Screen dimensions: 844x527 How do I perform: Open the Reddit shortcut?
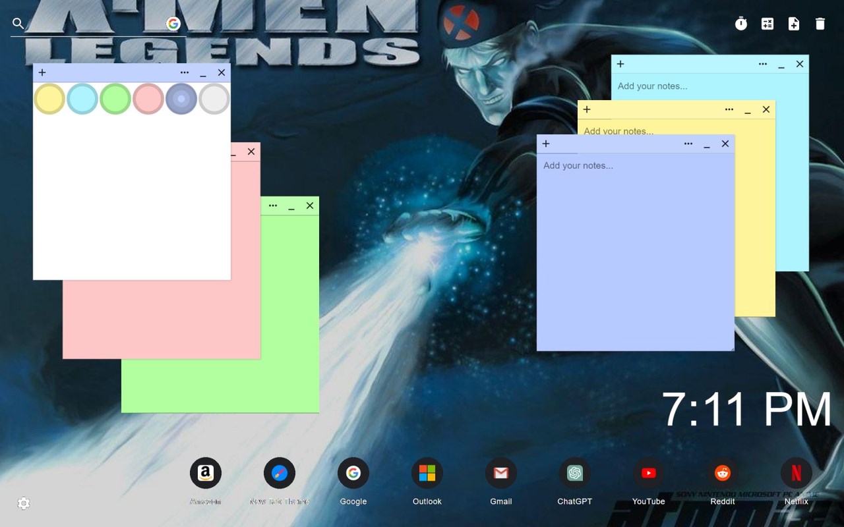click(723, 473)
